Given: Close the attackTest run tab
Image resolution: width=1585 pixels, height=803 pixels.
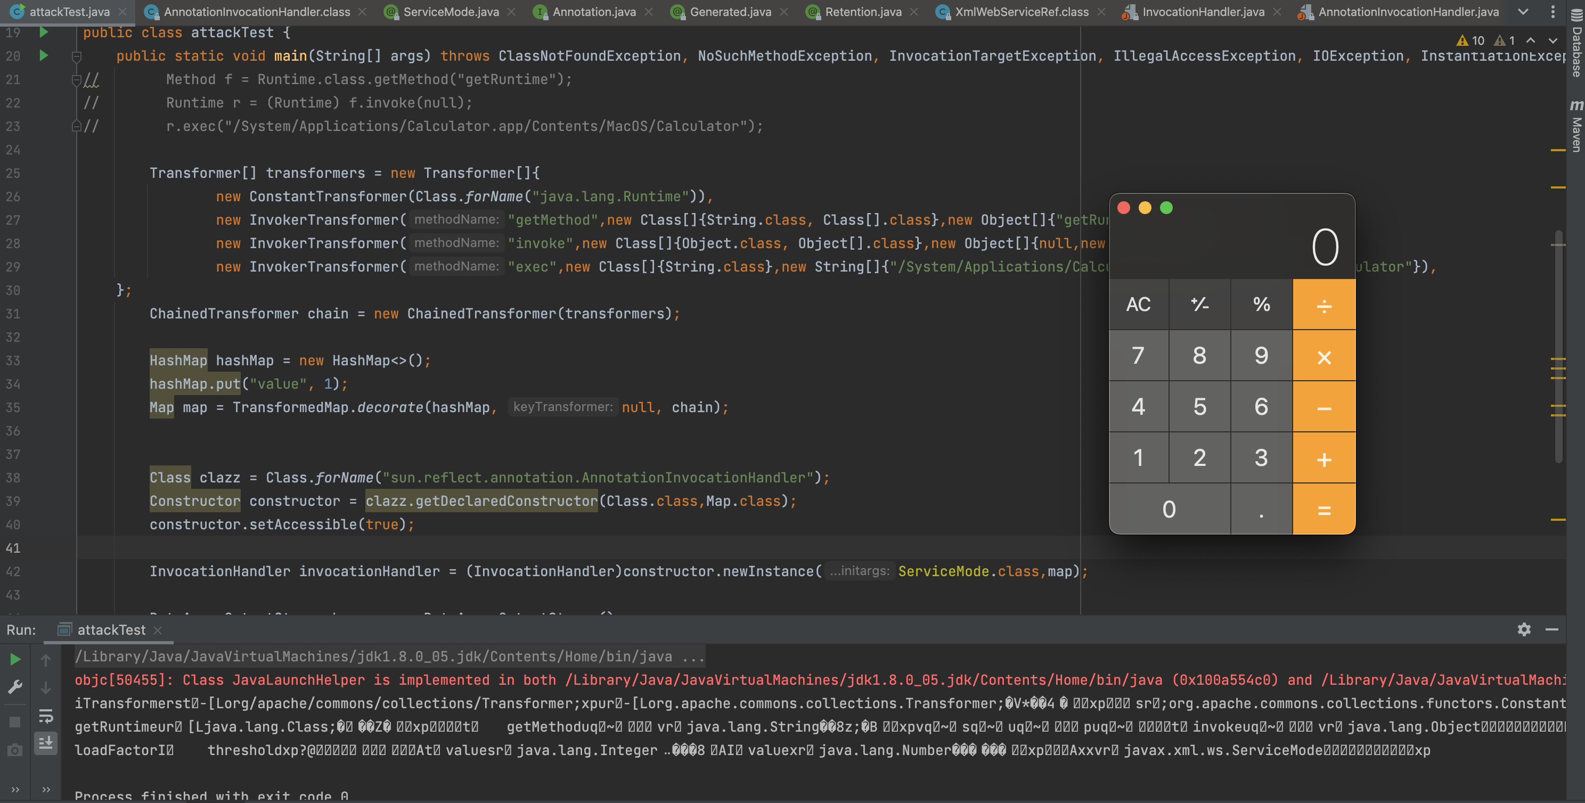Looking at the screenshot, I should 158,630.
